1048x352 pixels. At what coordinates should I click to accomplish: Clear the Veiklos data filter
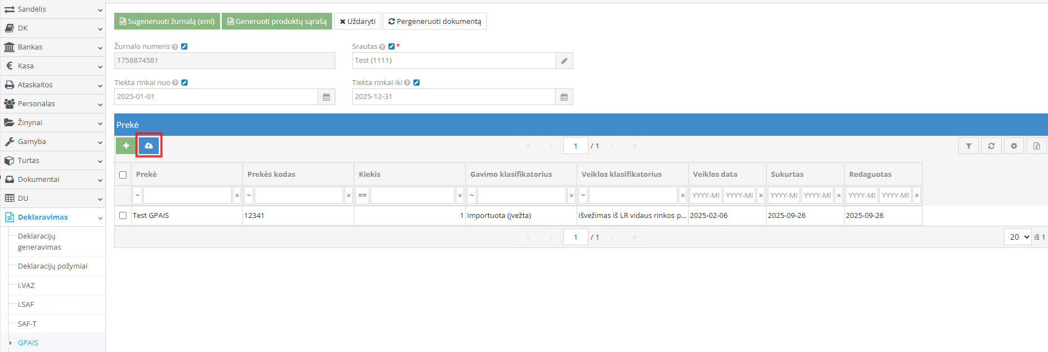(x=761, y=195)
